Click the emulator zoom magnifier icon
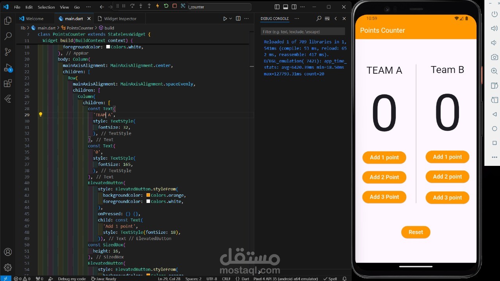Viewport: 500px width, 281px height. tap(495, 71)
